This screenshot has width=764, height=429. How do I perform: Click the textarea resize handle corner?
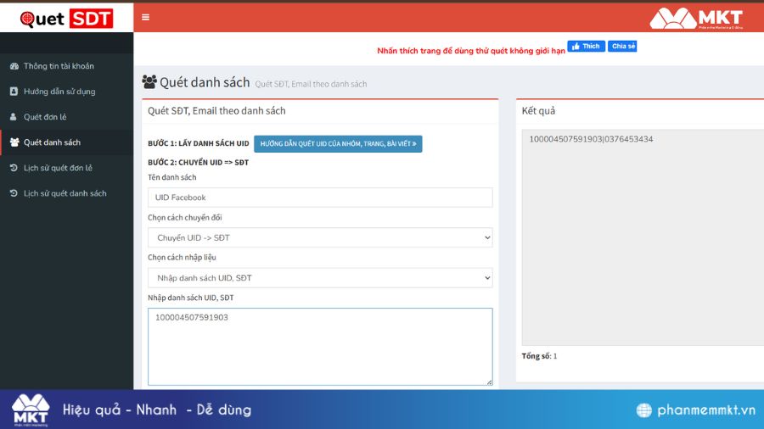pyautogui.click(x=489, y=382)
